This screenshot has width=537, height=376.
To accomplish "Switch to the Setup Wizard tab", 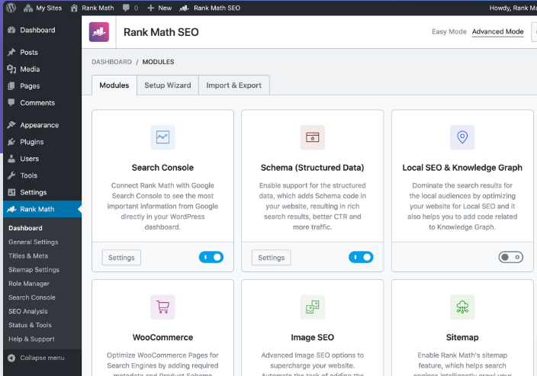I will tap(168, 85).
